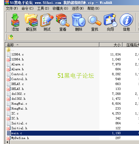
Task: Click the Add (添加) toolbar icon
Action: point(15,20)
